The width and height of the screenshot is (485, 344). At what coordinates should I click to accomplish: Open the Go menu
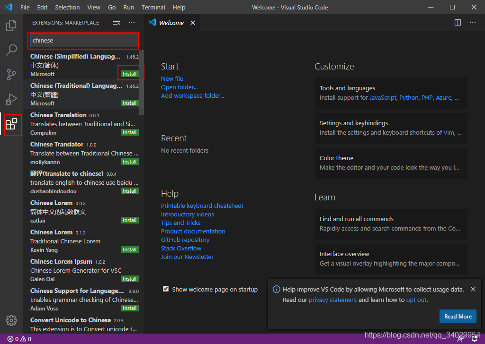112,7
